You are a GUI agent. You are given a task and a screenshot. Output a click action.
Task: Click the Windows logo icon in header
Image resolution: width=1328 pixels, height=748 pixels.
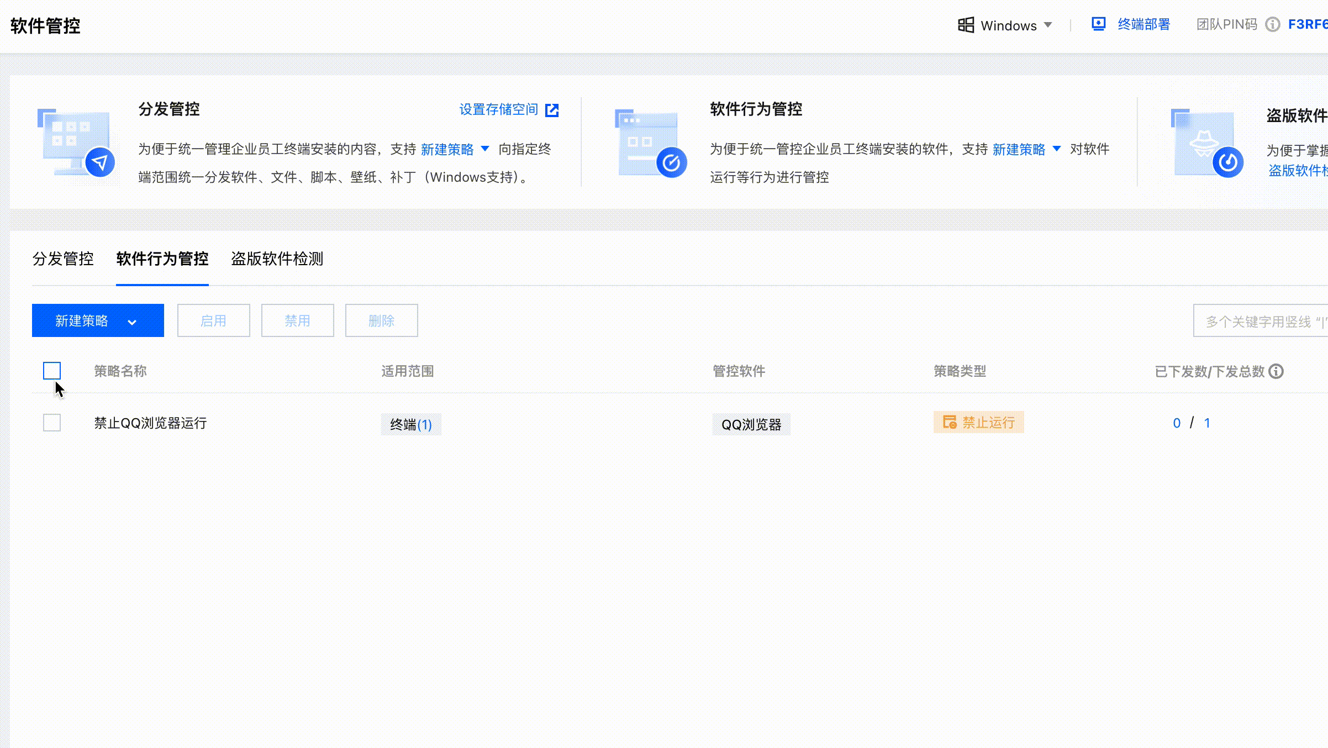[966, 25]
